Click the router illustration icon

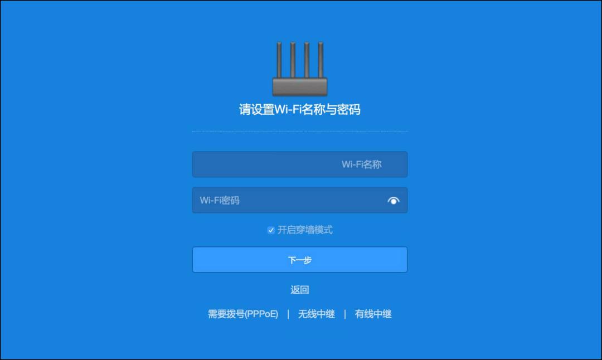click(x=300, y=69)
